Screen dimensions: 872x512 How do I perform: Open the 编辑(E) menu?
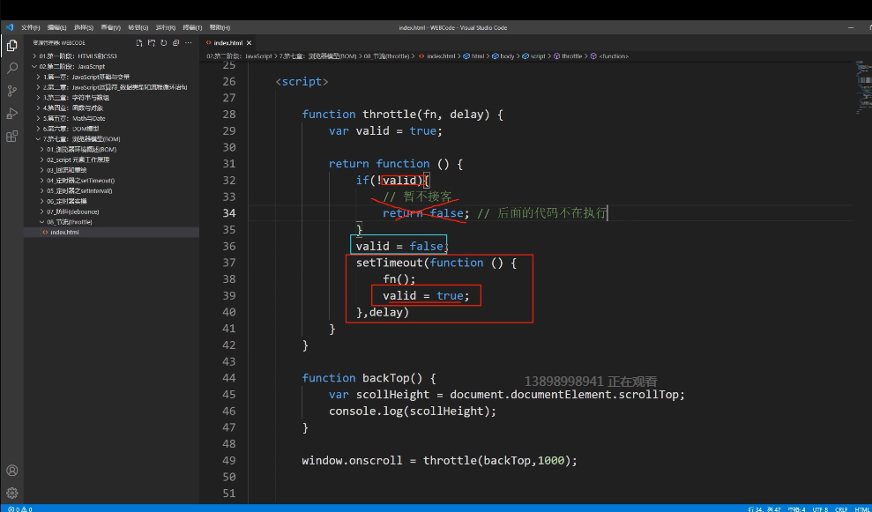pos(56,27)
